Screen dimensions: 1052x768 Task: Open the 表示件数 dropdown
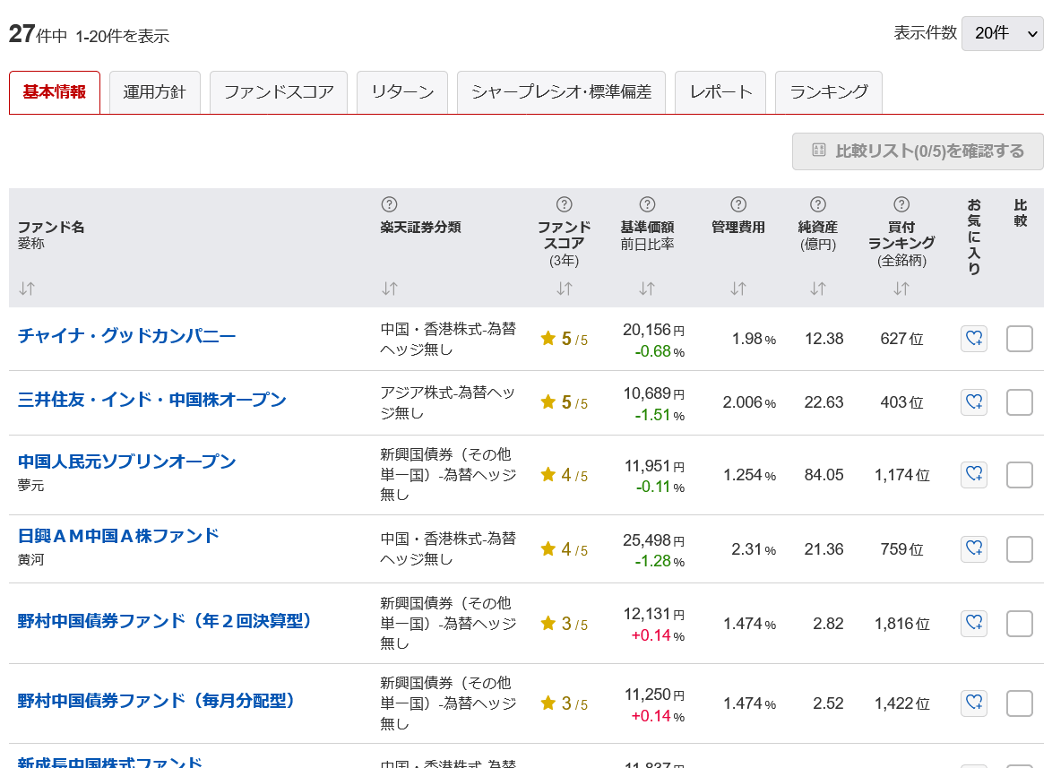pyautogui.click(x=1003, y=33)
